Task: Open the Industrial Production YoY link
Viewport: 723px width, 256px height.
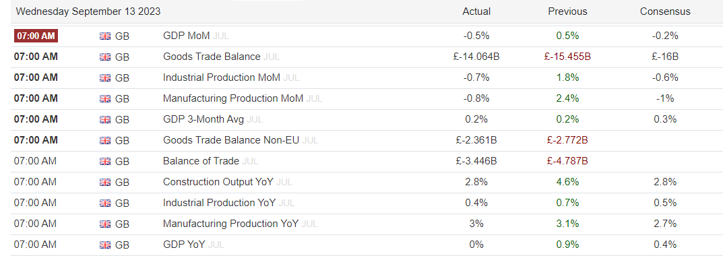Action: pyautogui.click(x=219, y=203)
